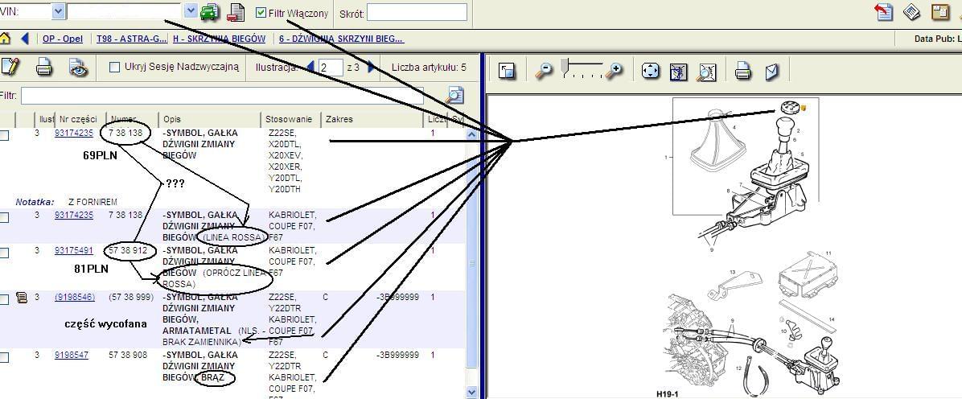
Task: Click the document preview eye icon
Action: [x=78, y=67]
